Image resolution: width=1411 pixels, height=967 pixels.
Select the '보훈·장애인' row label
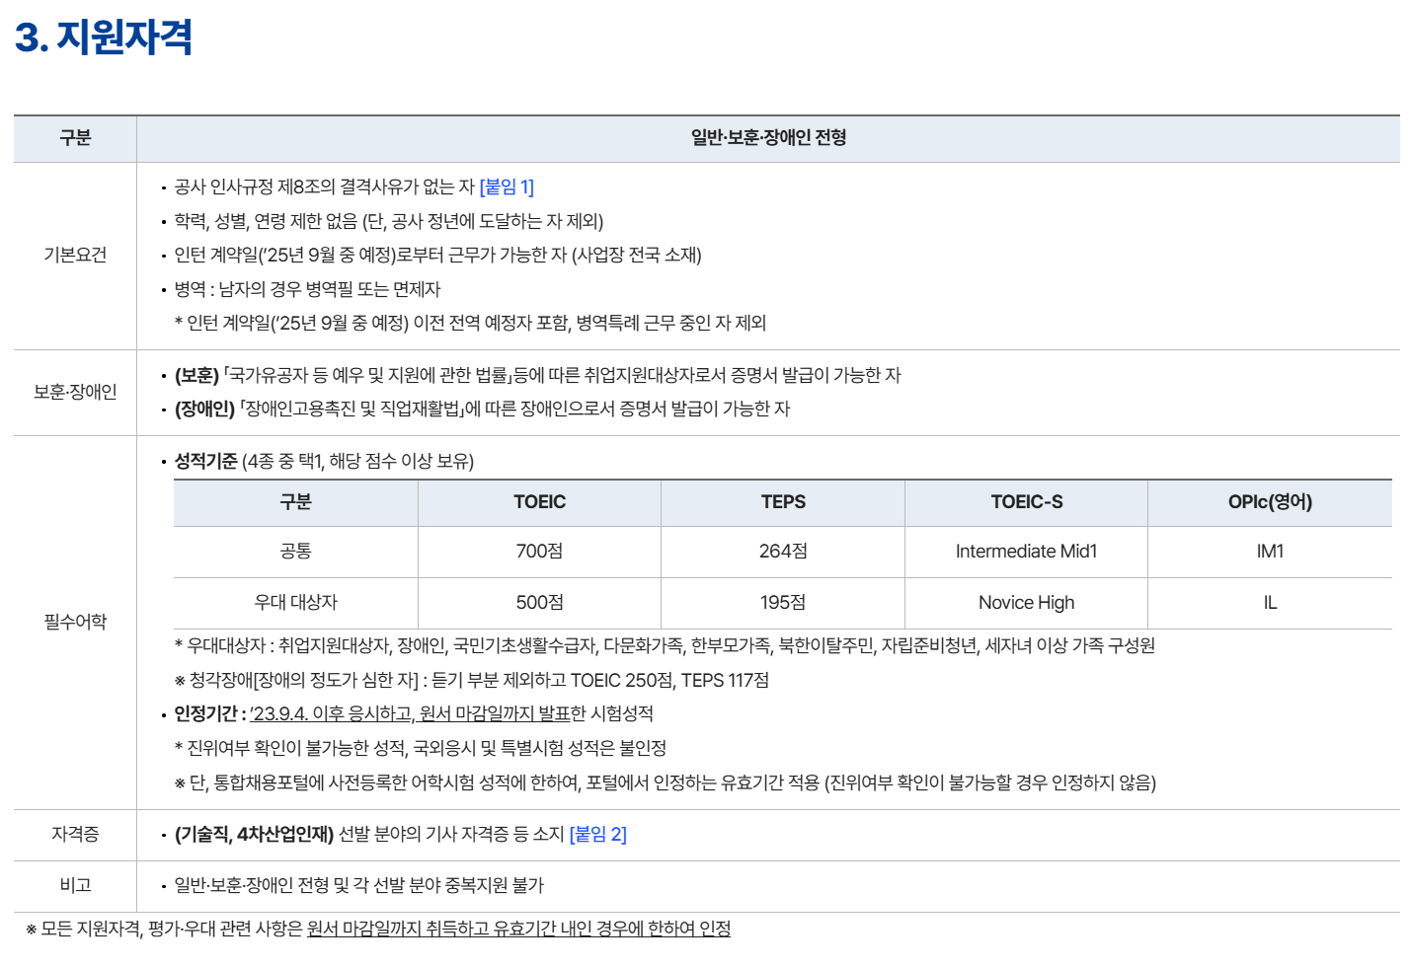coord(75,392)
